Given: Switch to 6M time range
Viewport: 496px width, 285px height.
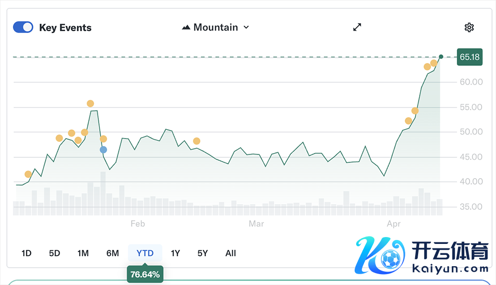Looking at the screenshot, I should coord(113,253).
